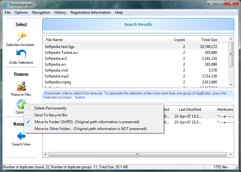241x172 pixels.
Task: Open the Selection Assistant wand icon
Action: (x=21, y=37)
